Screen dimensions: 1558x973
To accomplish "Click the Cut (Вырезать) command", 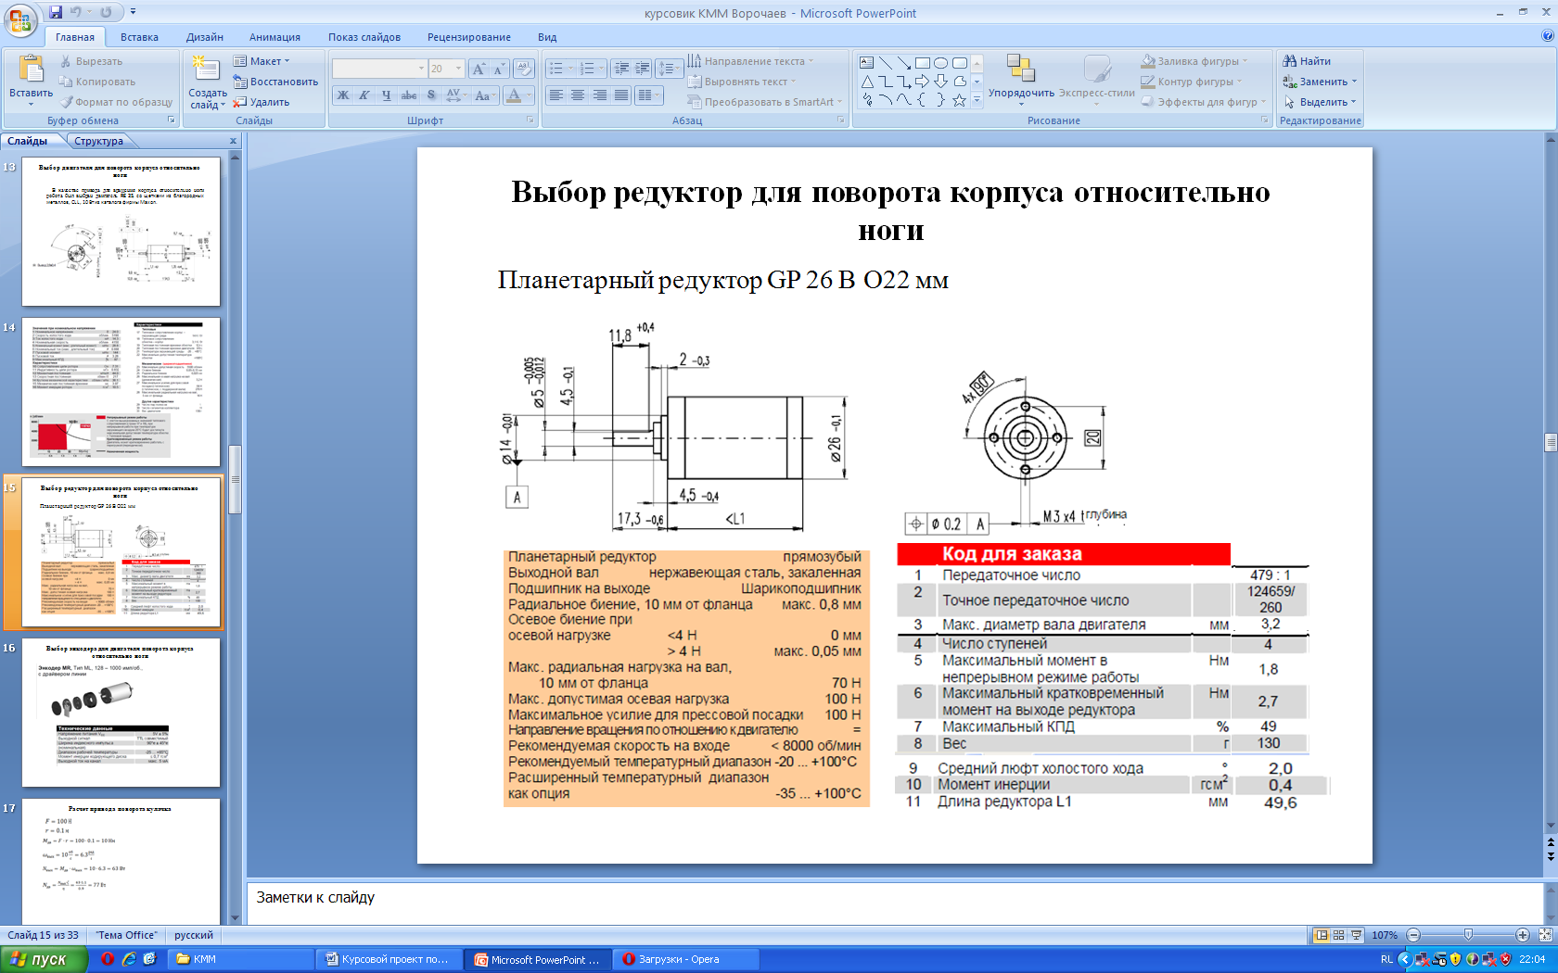I will (91, 61).
